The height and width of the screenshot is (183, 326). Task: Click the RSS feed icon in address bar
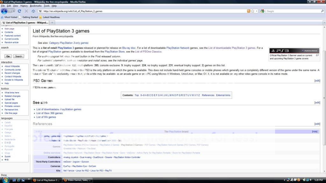249,11
